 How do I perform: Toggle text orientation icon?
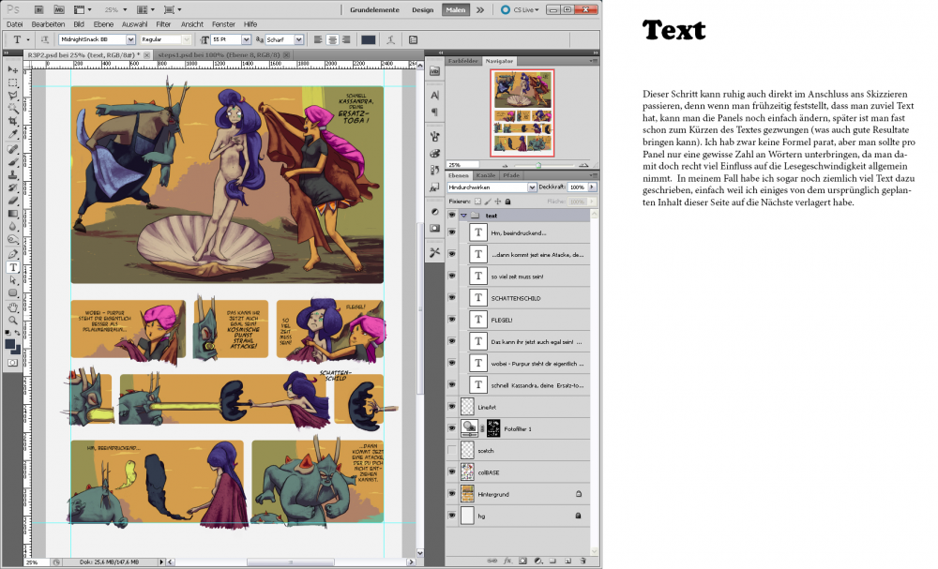(x=45, y=39)
